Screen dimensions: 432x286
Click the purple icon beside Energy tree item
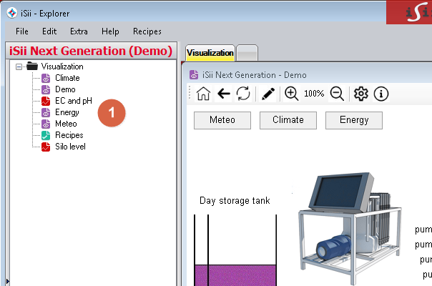coord(46,112)
